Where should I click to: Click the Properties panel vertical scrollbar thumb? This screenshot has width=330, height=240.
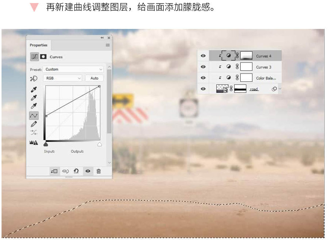tap(109, 102)
